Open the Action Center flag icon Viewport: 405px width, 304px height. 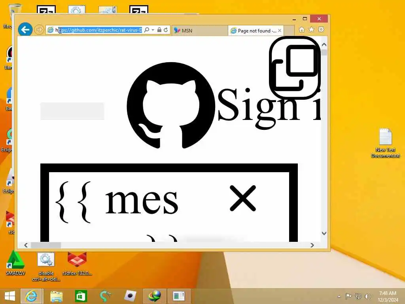pyautogui.click(x=348, y=296)
